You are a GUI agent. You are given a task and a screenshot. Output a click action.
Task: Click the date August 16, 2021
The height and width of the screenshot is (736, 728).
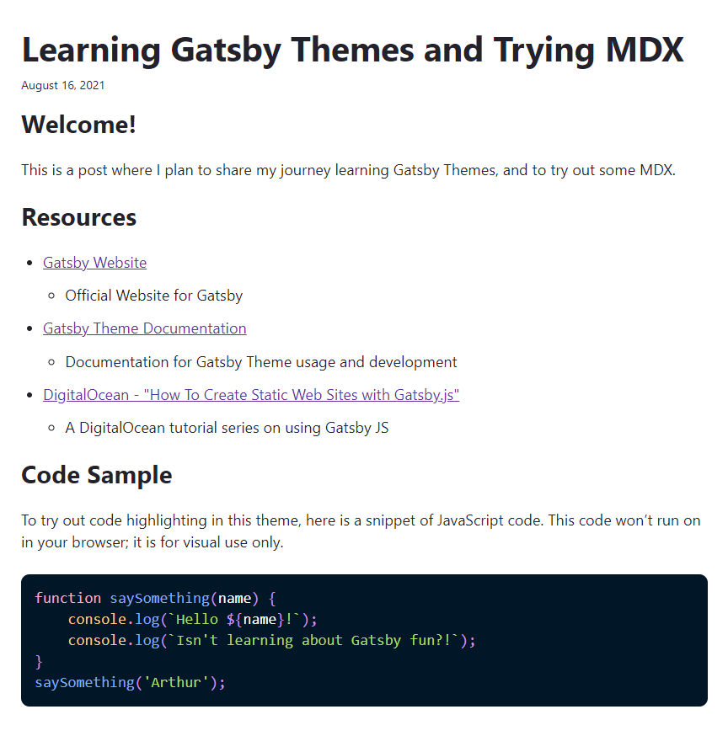click(63, 85)
